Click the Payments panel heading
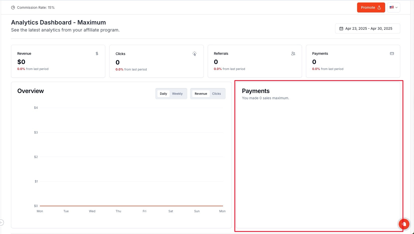 tap(256, 91)
